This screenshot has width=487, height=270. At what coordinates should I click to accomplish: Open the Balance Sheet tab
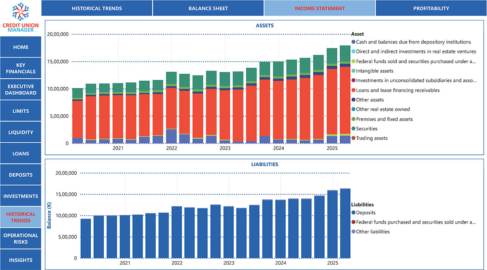208,8
